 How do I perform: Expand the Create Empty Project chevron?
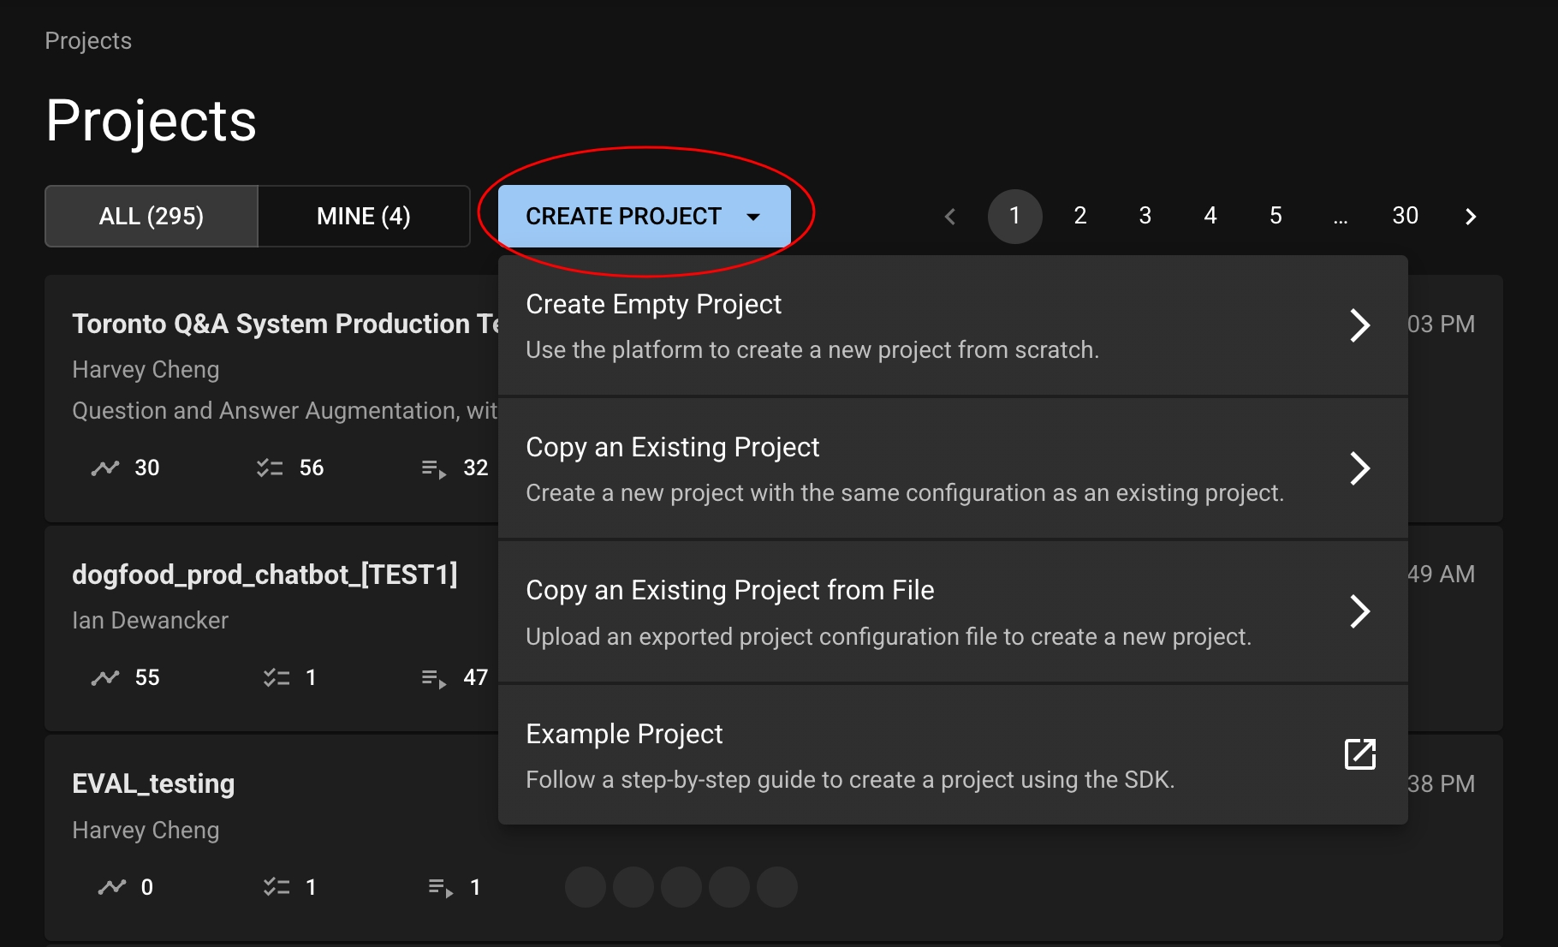1359,325
